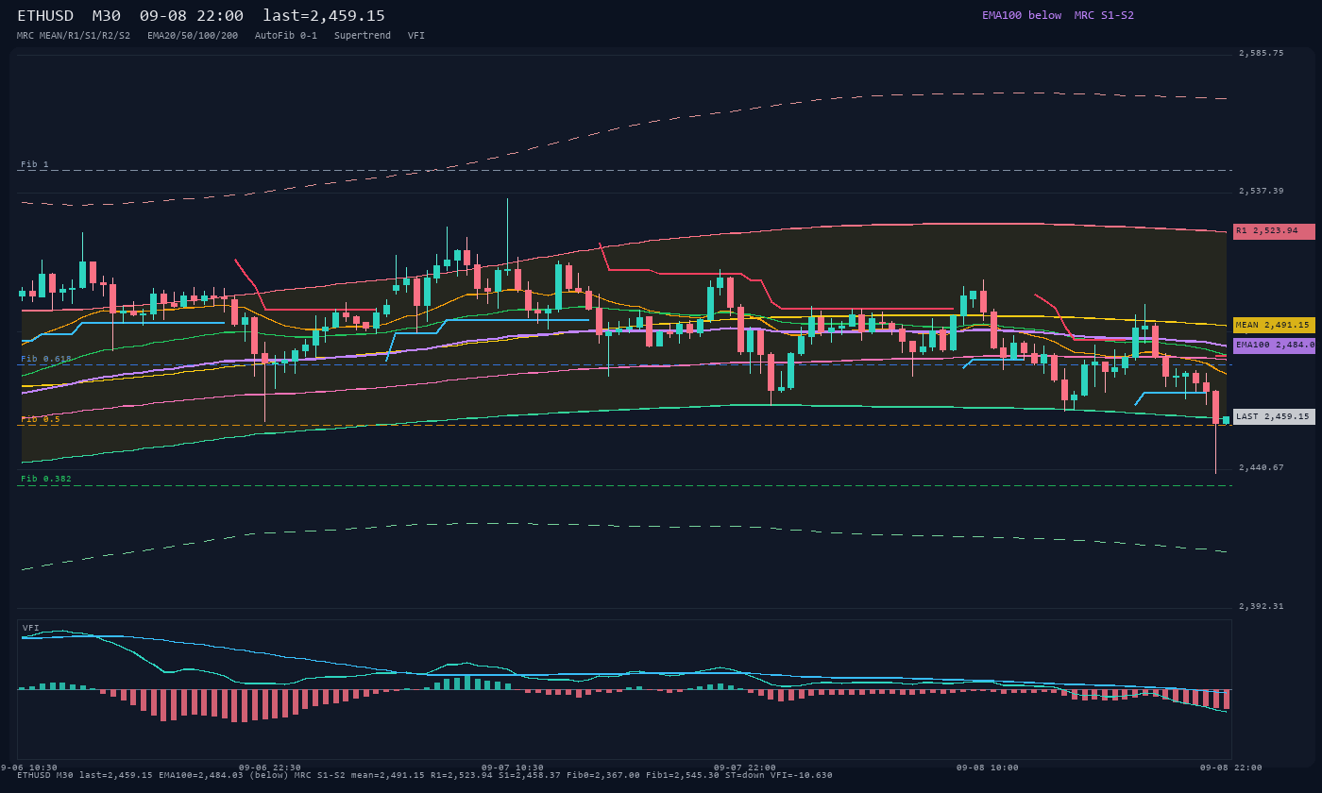1322x793 pixels.
Task: Click the '09-07 22:00' time axis label
Action: pos(745,768)
